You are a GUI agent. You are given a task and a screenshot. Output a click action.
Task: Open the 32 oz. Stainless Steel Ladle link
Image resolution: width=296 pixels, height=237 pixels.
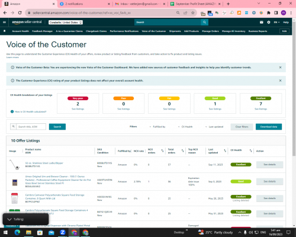coord(44,163)
